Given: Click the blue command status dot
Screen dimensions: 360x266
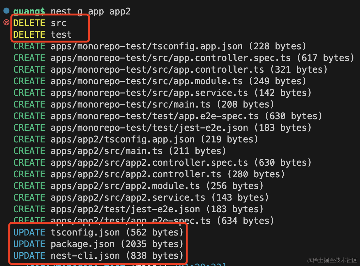Looking at the screenshot, I should (x=6, y=11).
